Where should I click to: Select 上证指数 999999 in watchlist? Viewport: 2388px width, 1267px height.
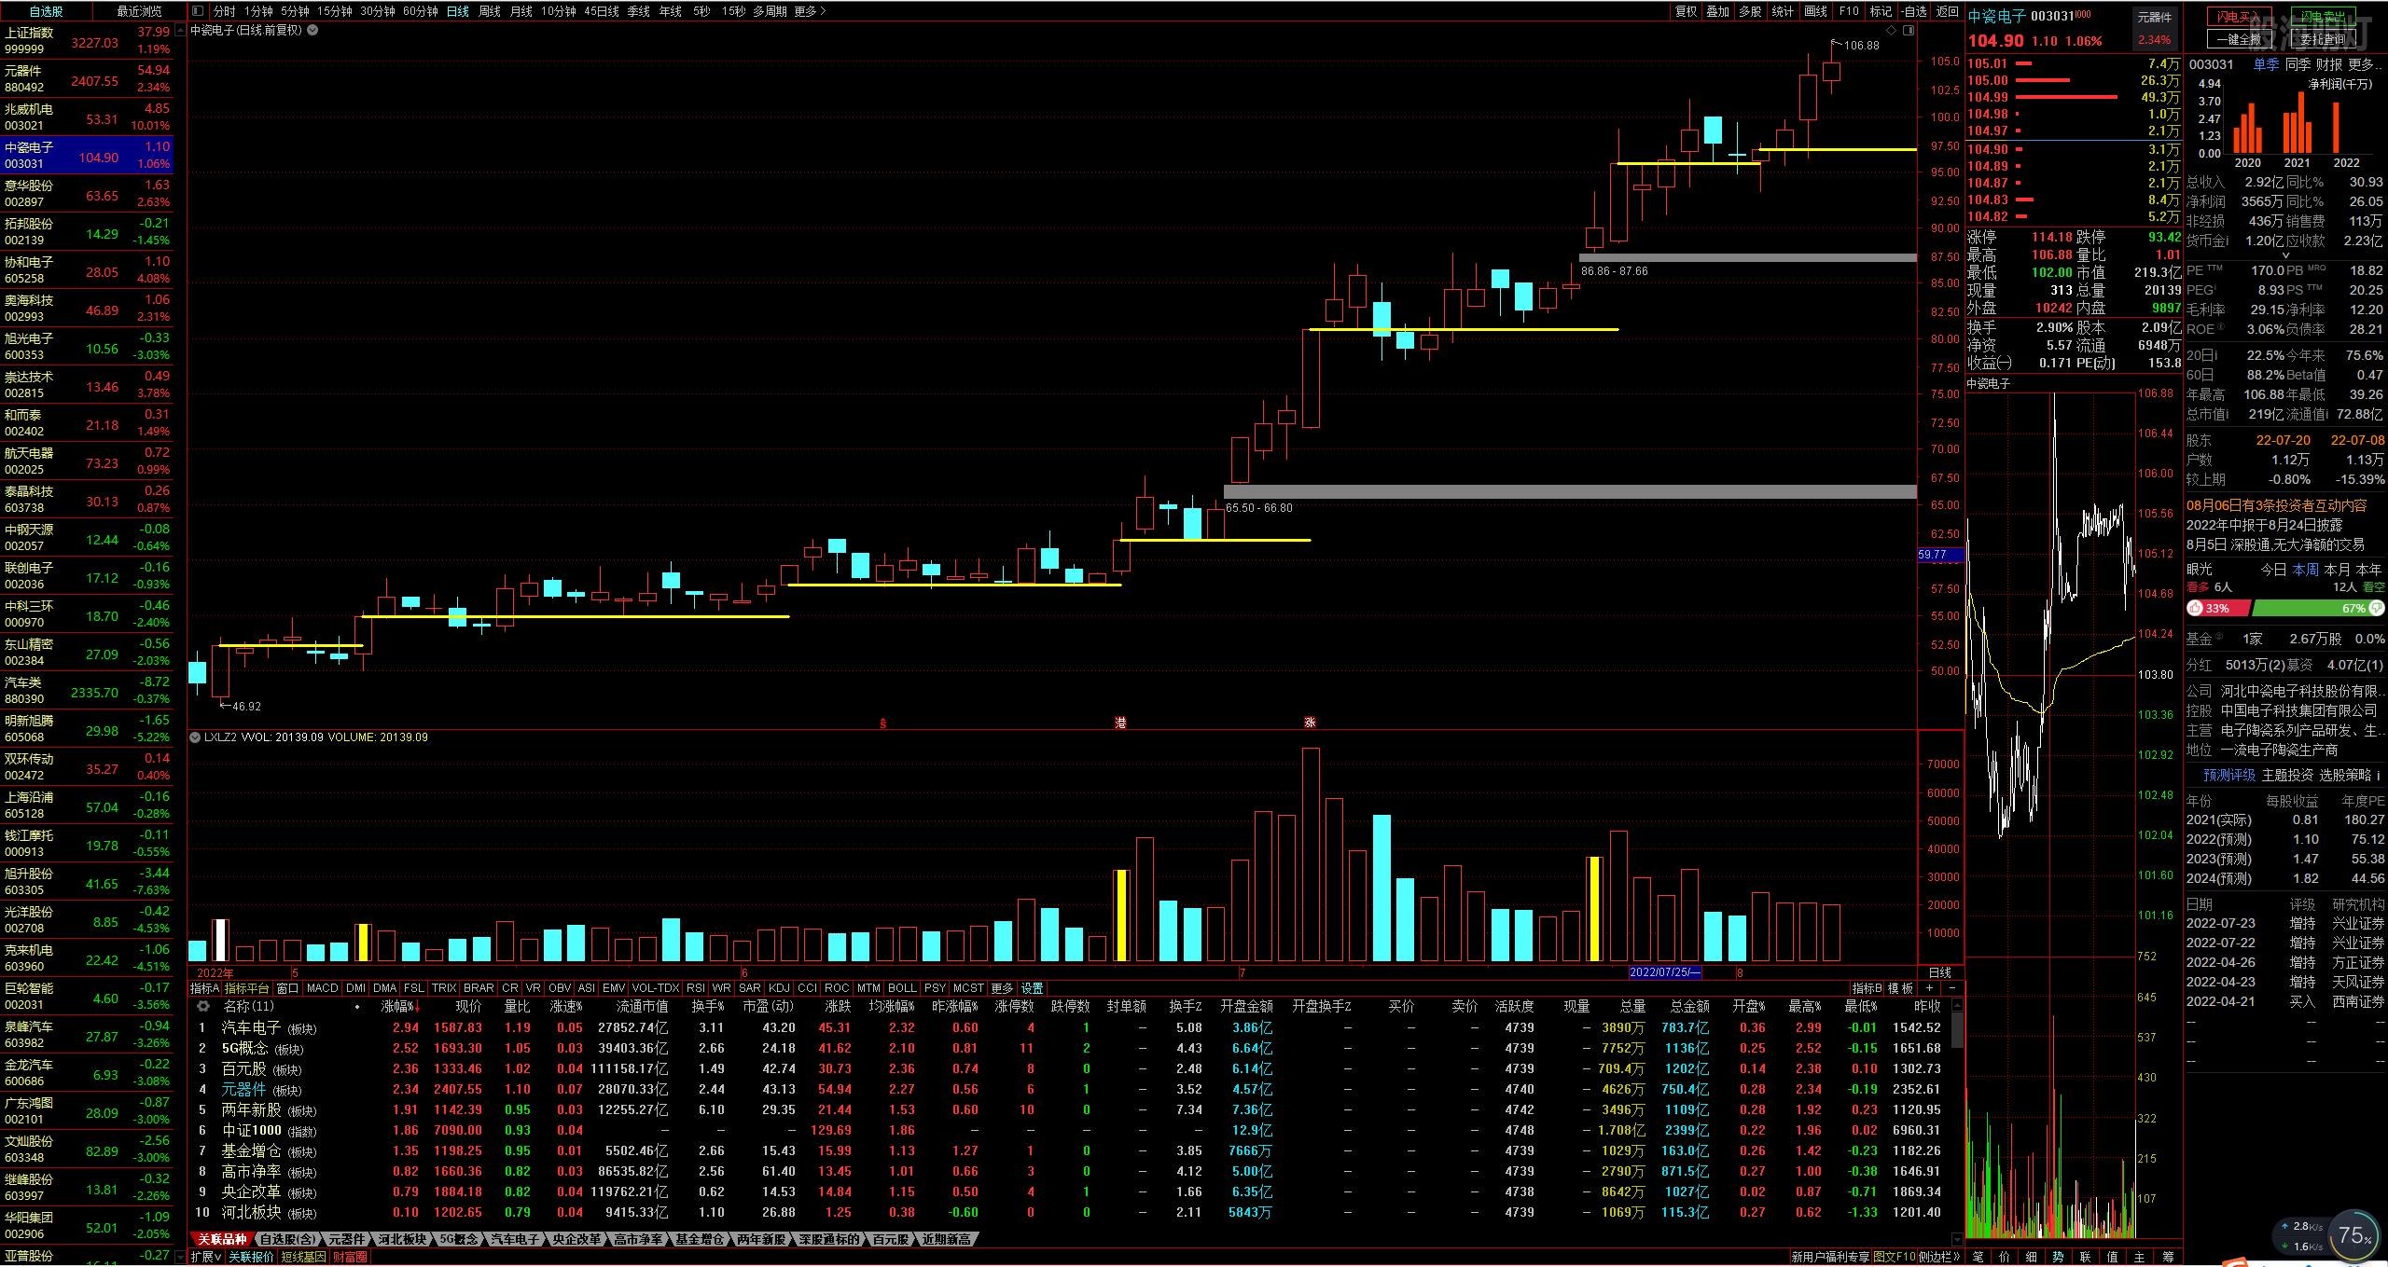(x=87, y=41)
